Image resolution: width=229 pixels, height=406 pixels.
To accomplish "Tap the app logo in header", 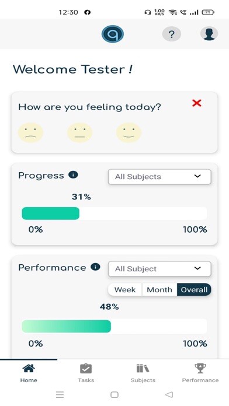I will point(113,34).
